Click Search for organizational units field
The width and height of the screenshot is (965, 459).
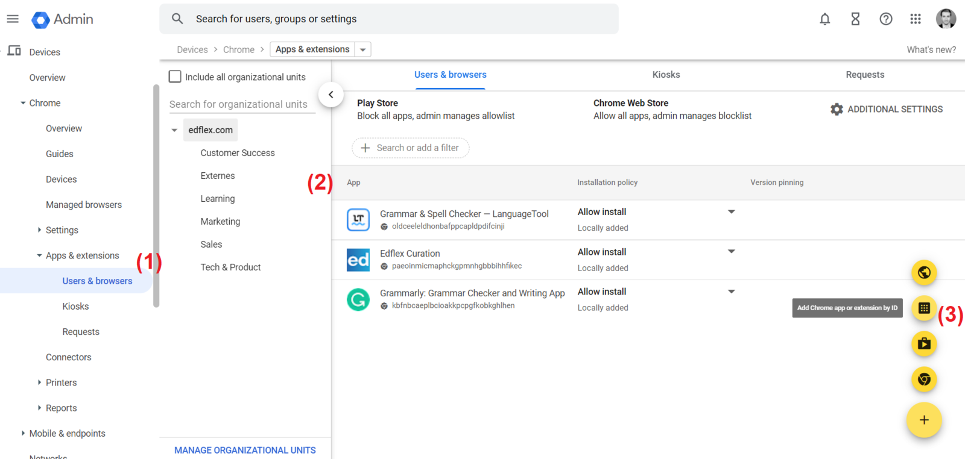(x=242, y=104)
